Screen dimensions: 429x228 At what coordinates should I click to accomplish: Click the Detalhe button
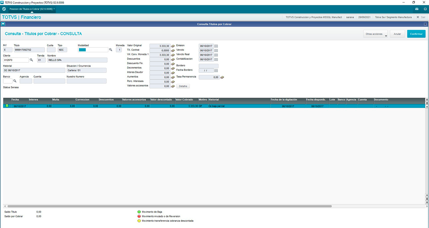pyautogui.click(x=183, y=86)
